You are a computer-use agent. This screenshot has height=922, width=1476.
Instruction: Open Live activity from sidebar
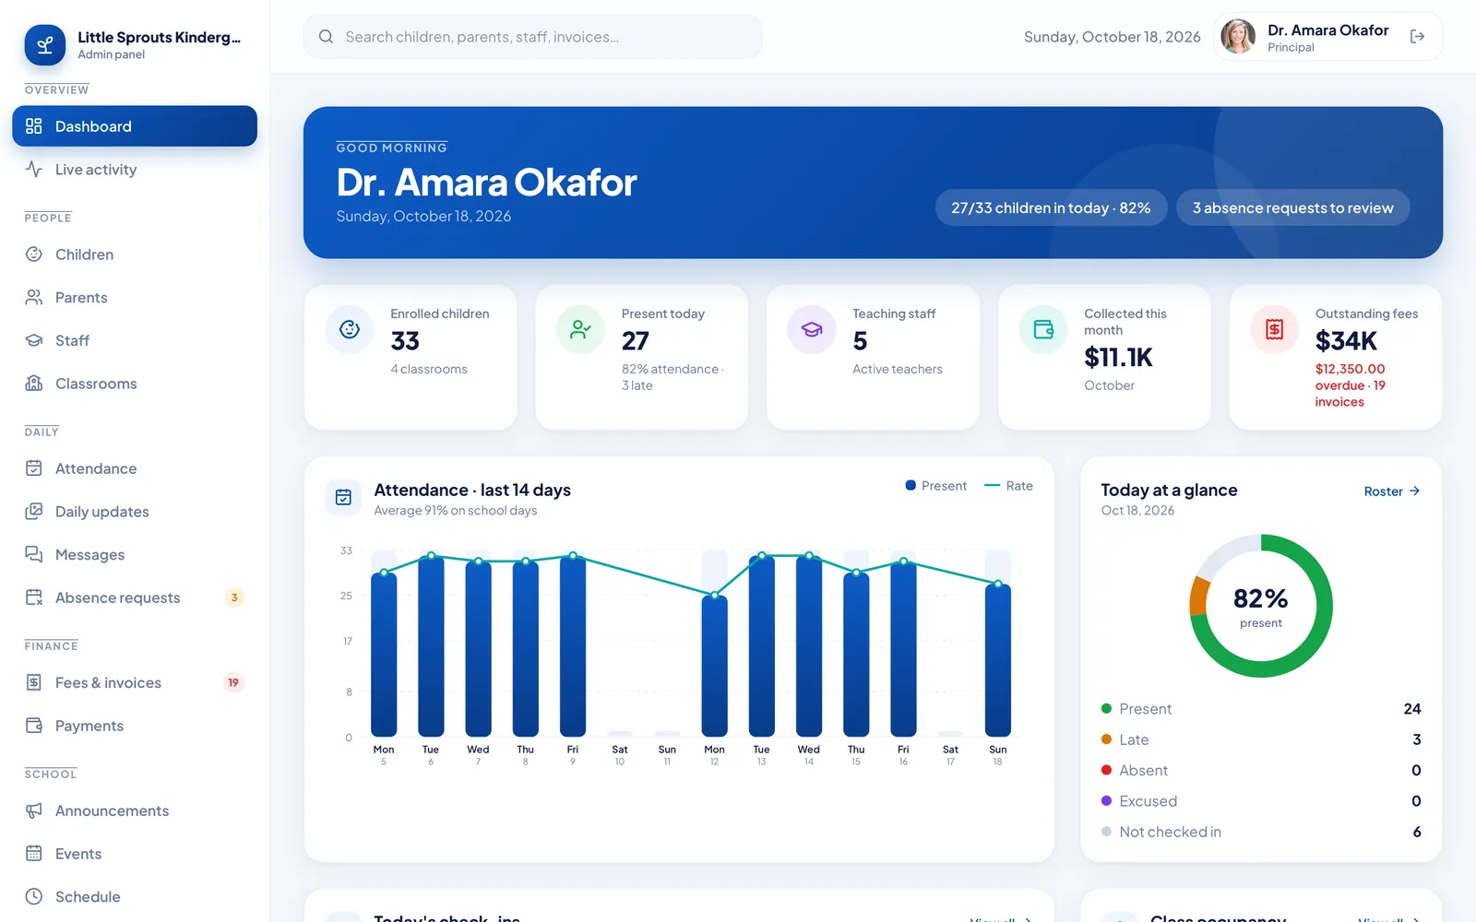[135, 170]
